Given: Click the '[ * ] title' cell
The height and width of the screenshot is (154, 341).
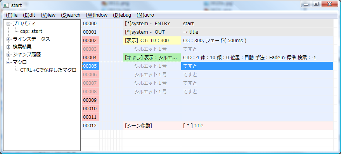Looking at the screenshot, I should pos(257,126).
